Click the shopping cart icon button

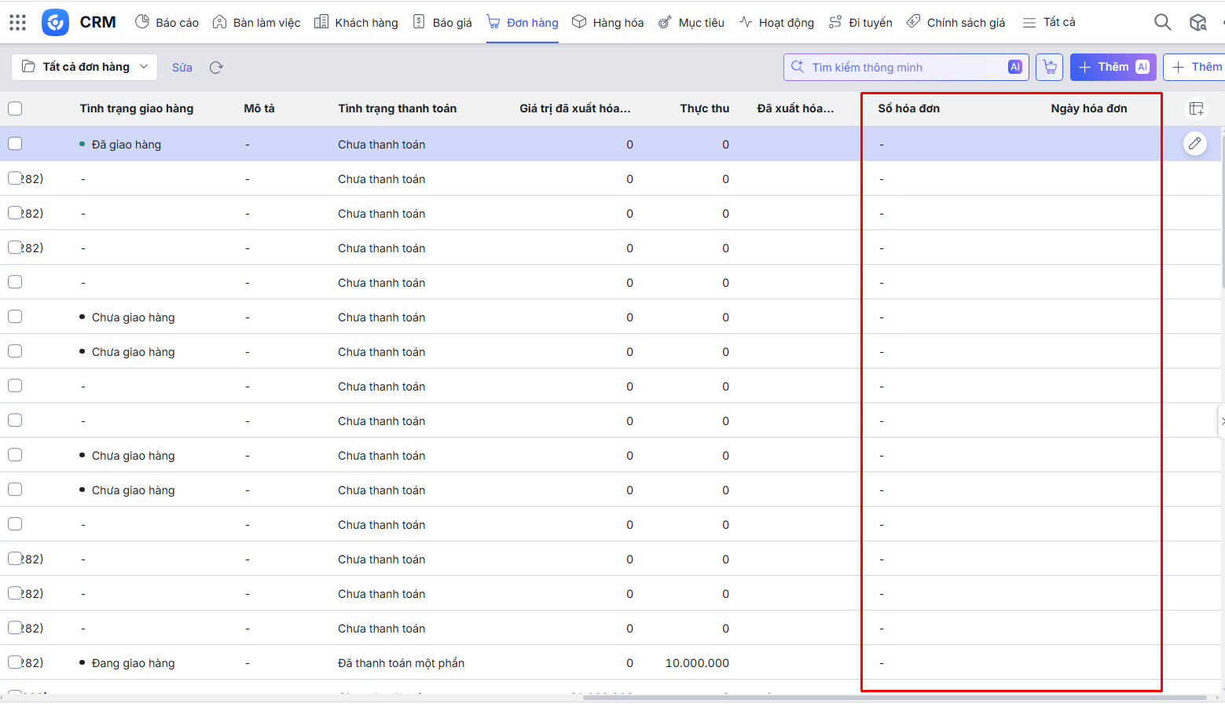point(1049,68)
